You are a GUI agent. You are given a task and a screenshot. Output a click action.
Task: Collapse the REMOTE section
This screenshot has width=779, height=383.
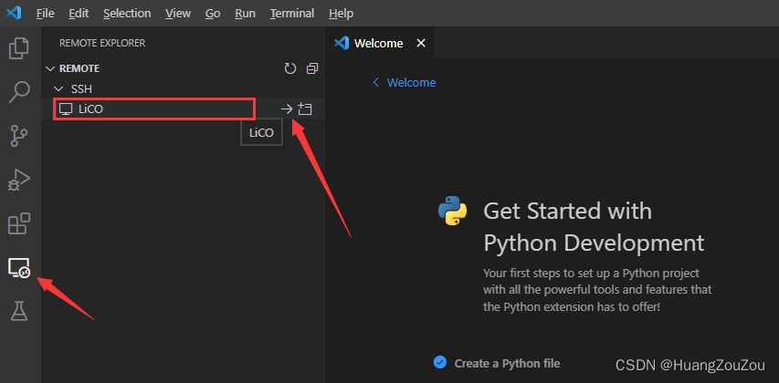tap(49, 68)
